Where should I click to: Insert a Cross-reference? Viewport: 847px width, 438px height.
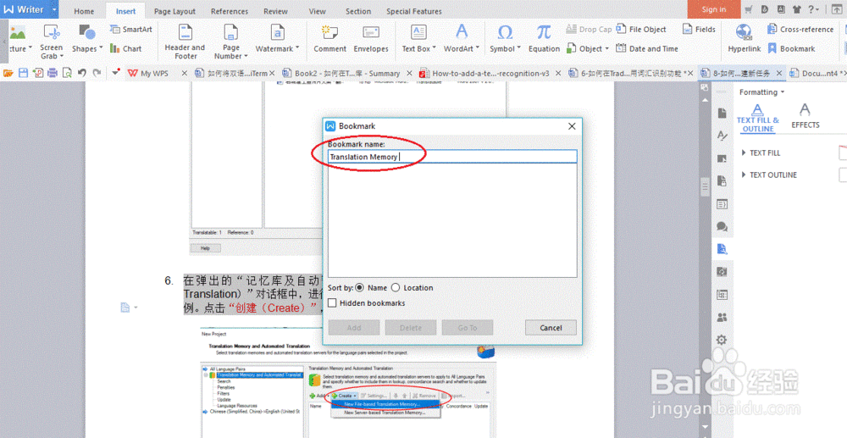(x=800, y=29)
